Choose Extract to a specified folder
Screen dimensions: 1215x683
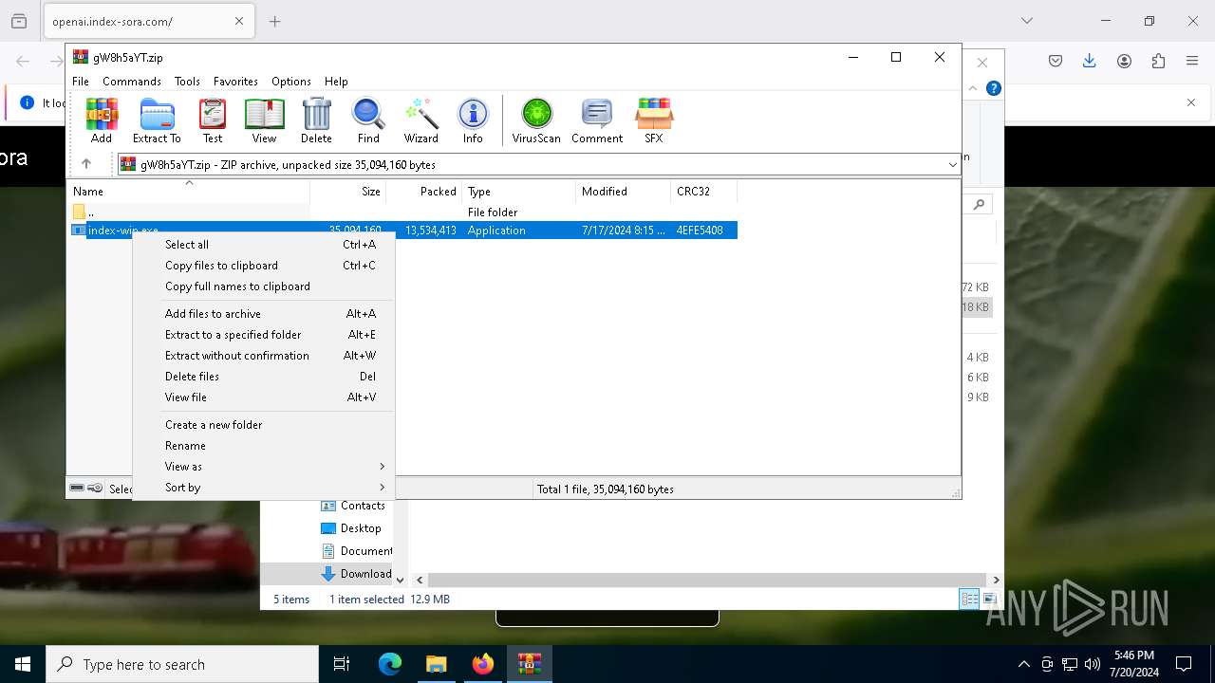tap(264, 335)
